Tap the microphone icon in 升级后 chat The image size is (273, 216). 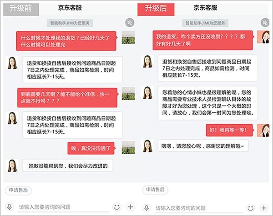[x=146, y=207]
